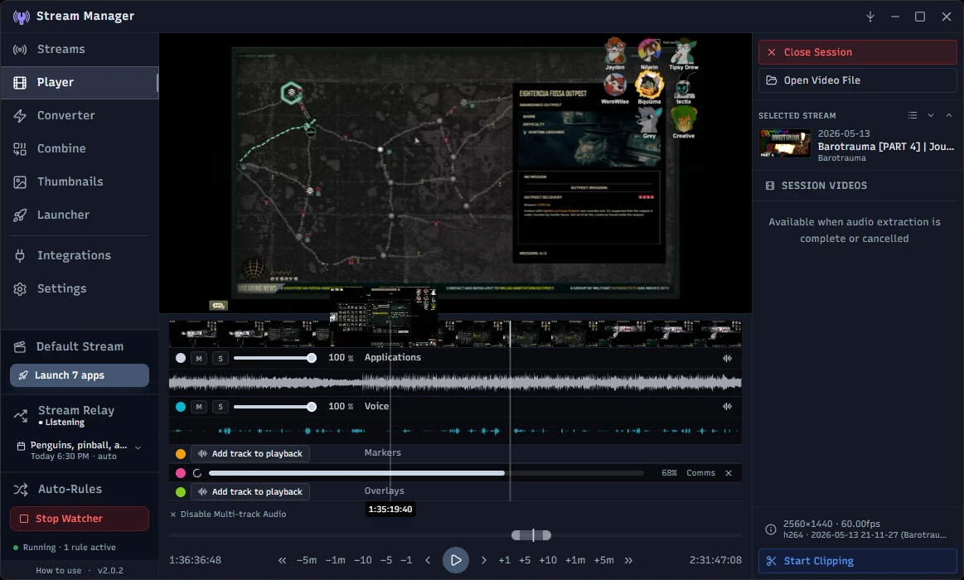Step to previous frame arrow
This screenshot has height=580, width=964.
pos(428,560)
